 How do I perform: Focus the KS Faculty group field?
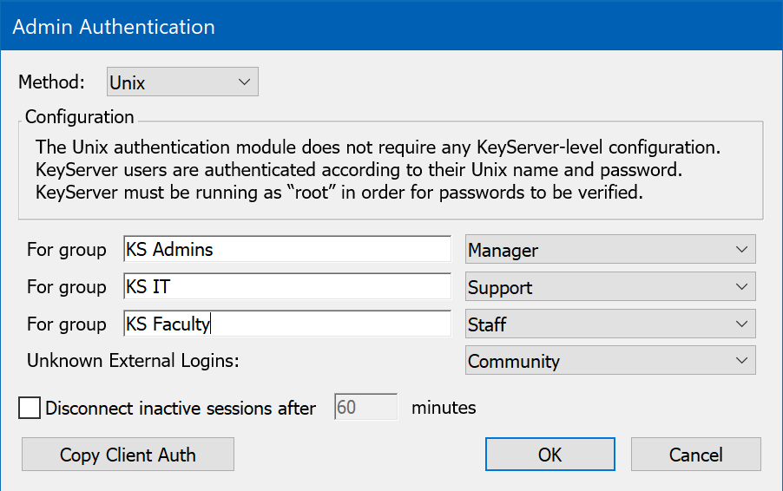(x=286, y=324)
